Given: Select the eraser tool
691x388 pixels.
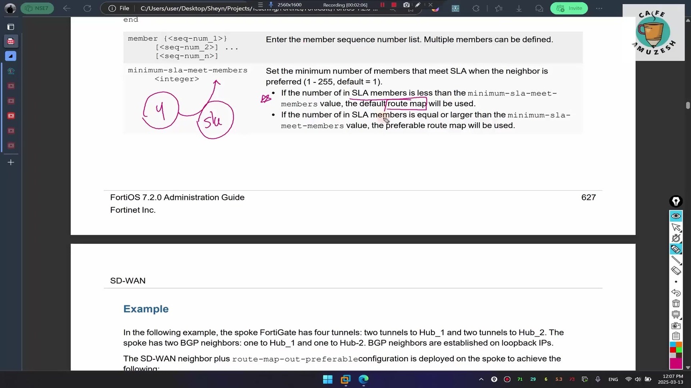Looking at the screenshot, I should click(x=676, y=271).
